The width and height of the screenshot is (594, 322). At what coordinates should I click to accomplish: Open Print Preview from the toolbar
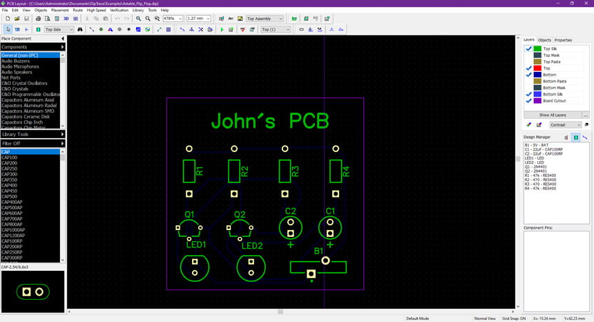click(48, 19)
